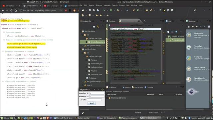Click the Search flashlight icon in toolbar
Viewport: 213px width, 120px height.
click(x=151, y=10)
